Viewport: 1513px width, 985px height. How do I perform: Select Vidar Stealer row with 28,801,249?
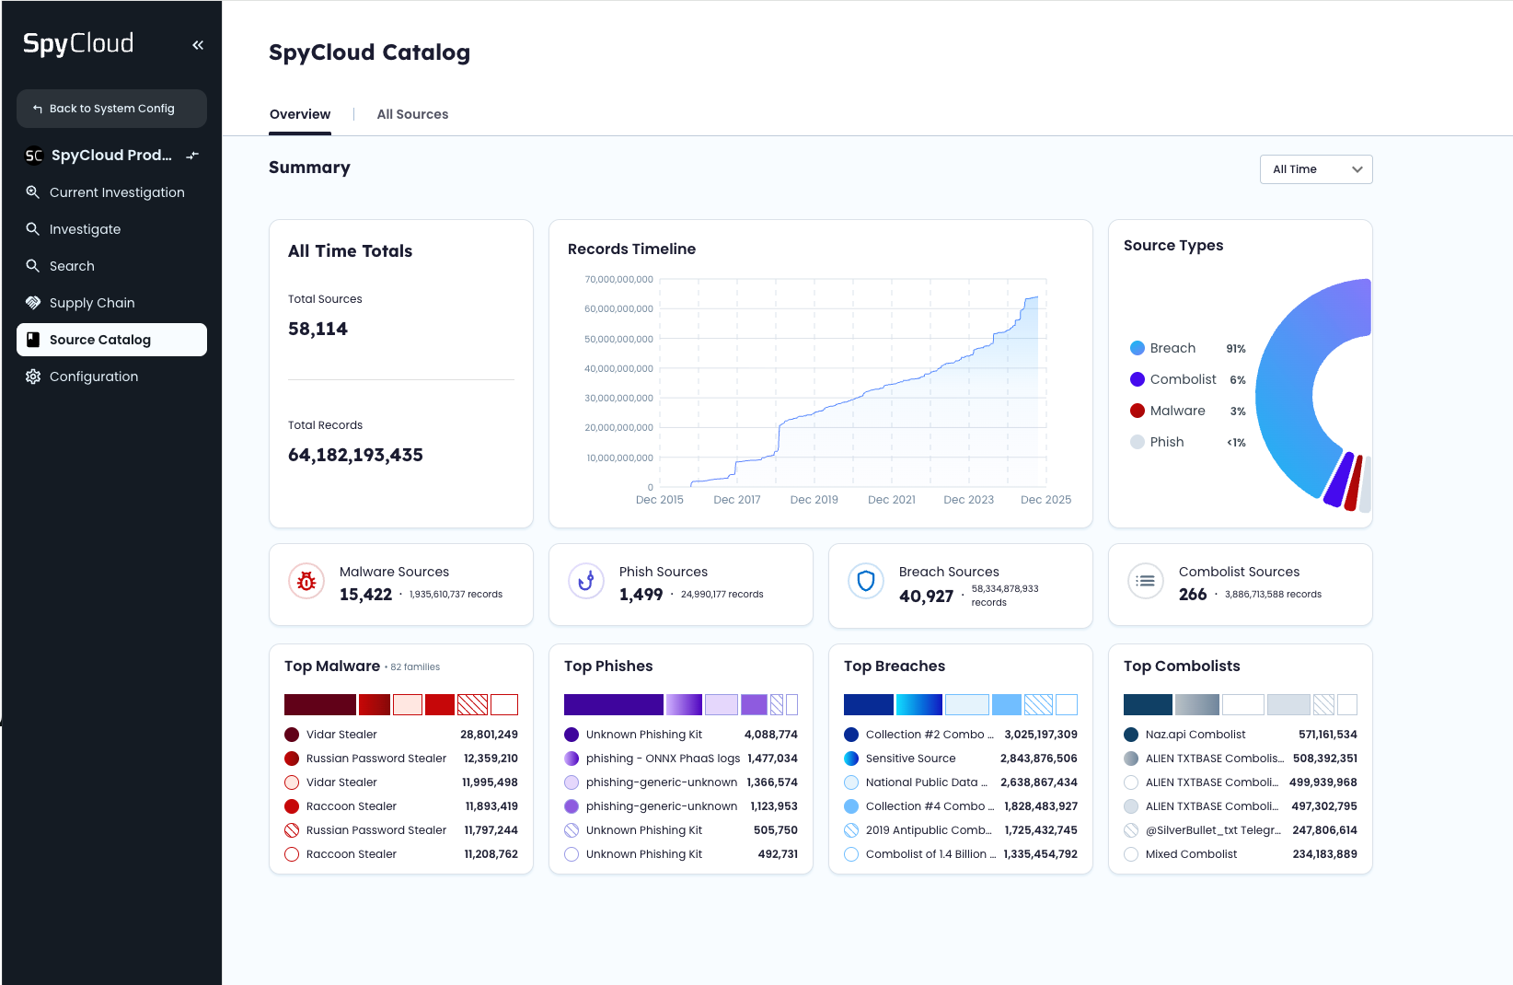coord(401,735)
